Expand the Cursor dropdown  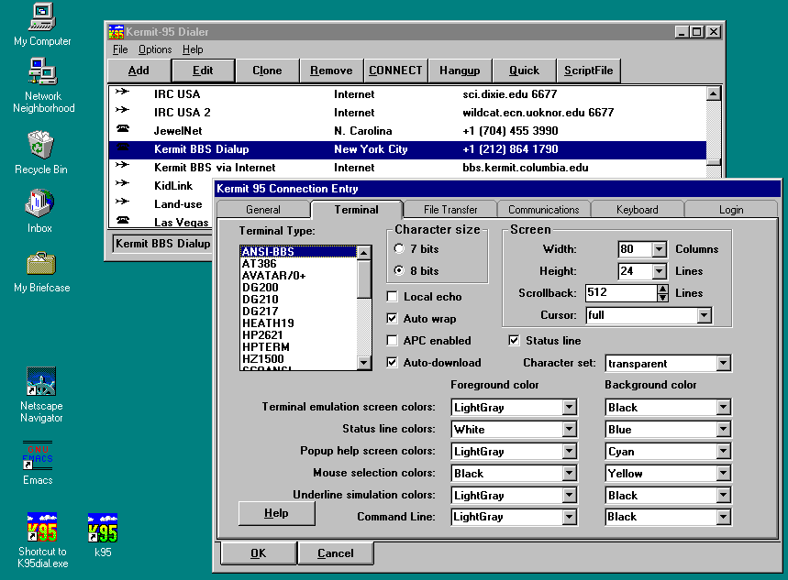(x=704, y=315)
